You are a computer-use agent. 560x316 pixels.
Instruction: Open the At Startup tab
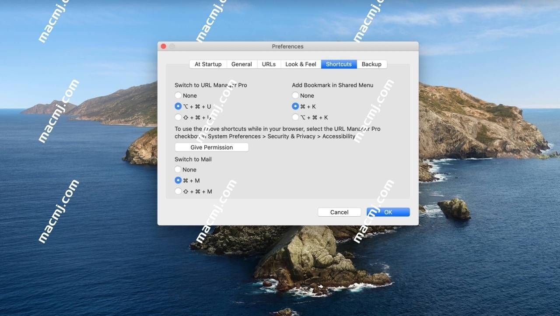tap(208, 64)
